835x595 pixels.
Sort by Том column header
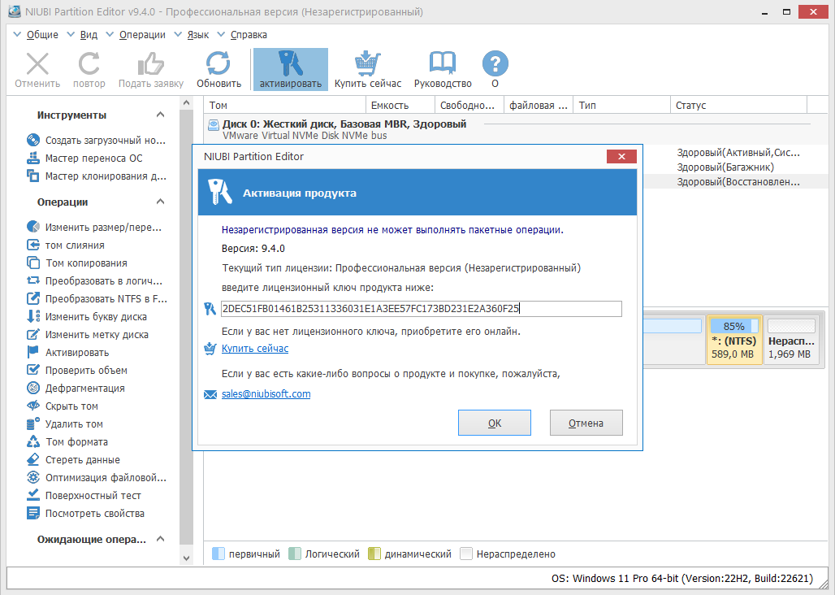point(285,105)
